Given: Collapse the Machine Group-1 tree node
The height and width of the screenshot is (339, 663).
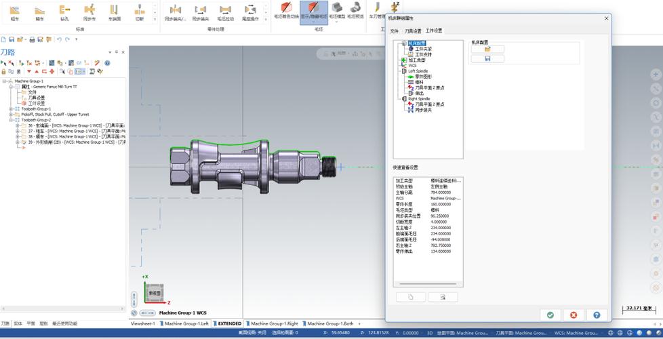Looking at the screenshot, I should 4,81.
